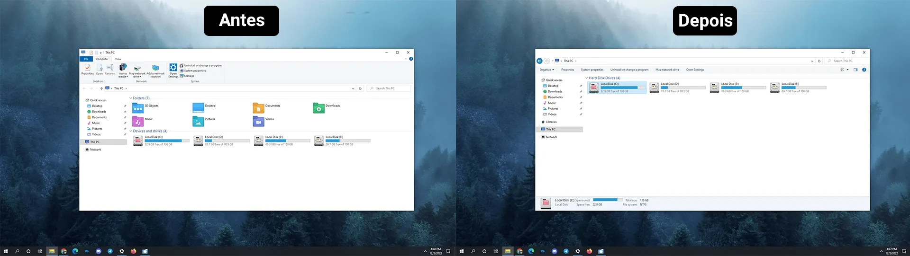Viewport: 910px width, 256px height.
Task: Collapse the Hard Disk Drives (4) group
Action: pyautogui.click(x=587, y=78)
